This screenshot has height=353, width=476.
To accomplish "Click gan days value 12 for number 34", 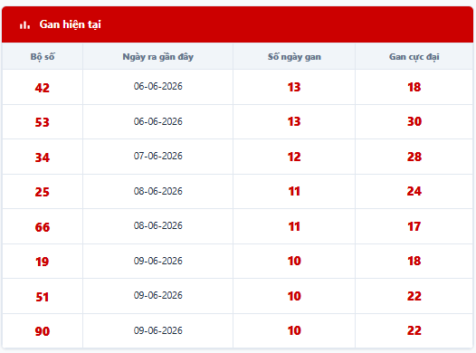I will pyautogui.click(x=294, y=157).
